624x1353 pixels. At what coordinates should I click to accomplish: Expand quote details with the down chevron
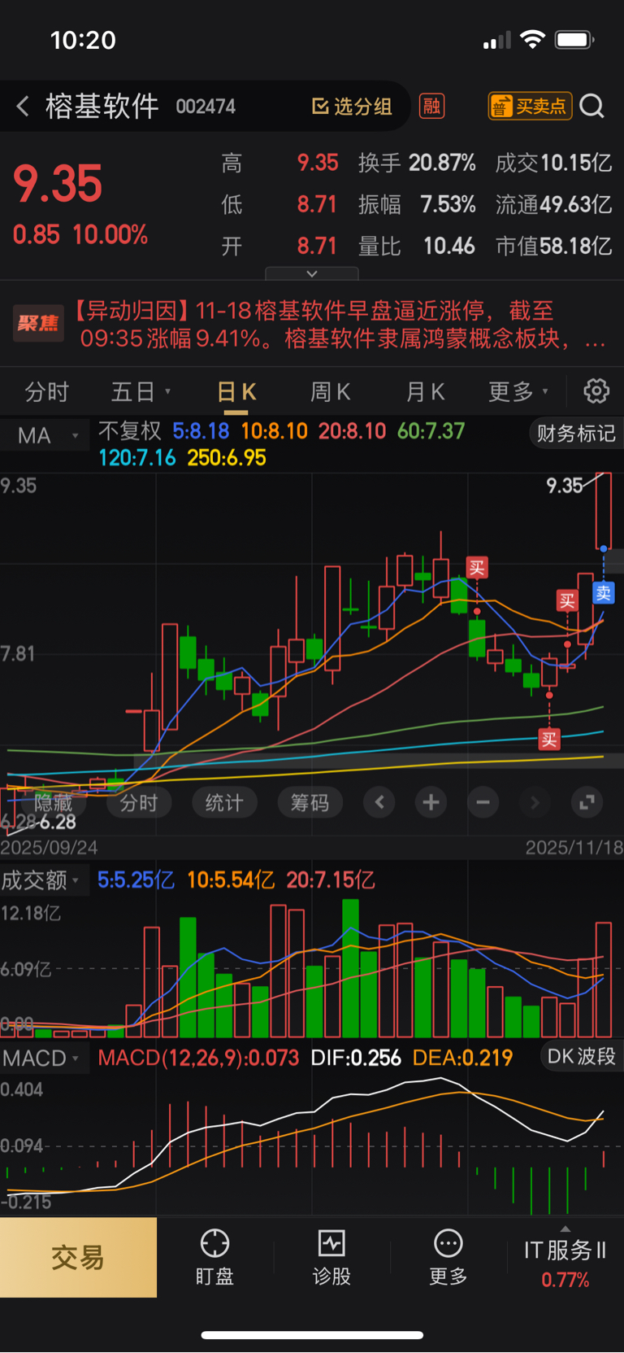[x=311, y=273]
